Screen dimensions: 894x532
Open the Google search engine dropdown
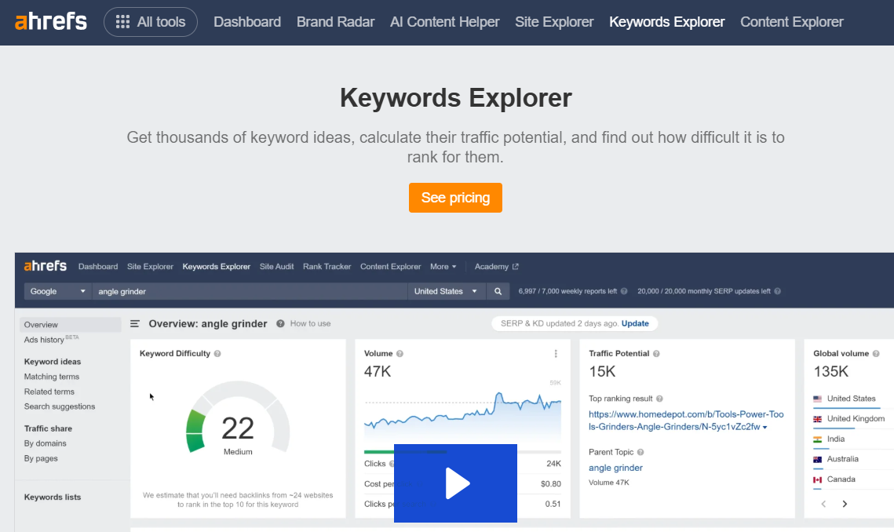pos(57,291)
